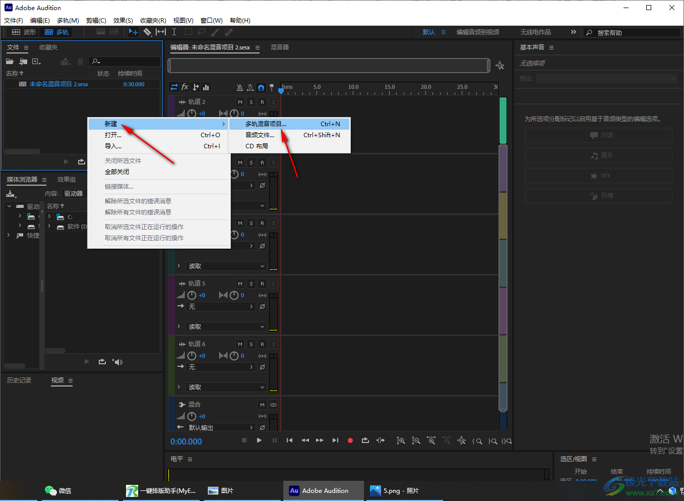Arm track 轨道 6 for recording
This screenshot has height=501, width=684.
click(x=262, y=344)
